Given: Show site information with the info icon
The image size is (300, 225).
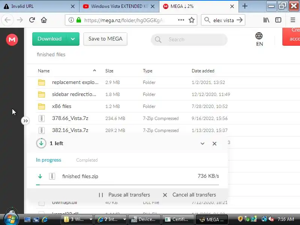Looking at the screenshot, I should coord(71,20).
